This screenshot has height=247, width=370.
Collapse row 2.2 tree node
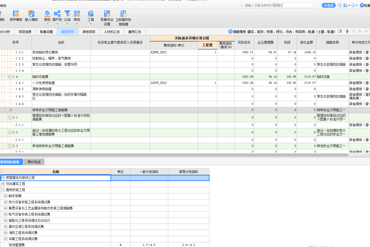(x=10, y=132)
